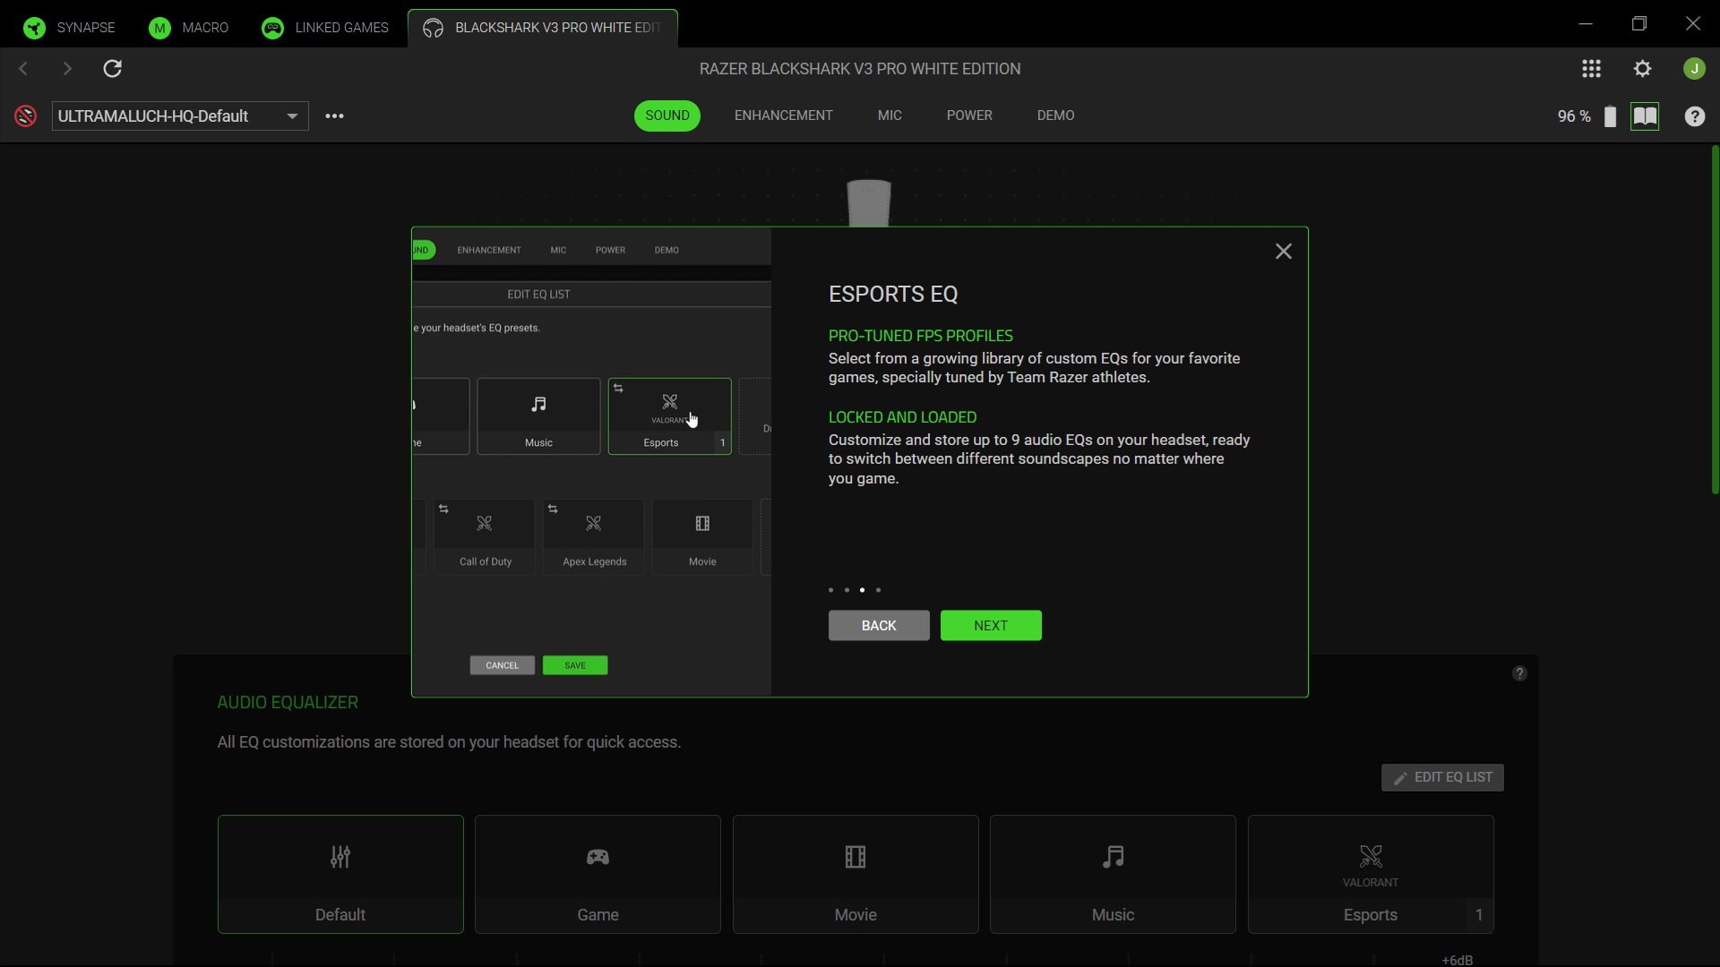The height and width of the screenshot is (967, 1720).
Task: Click the profile sync disabled icon
Action: tap(25, 116)
